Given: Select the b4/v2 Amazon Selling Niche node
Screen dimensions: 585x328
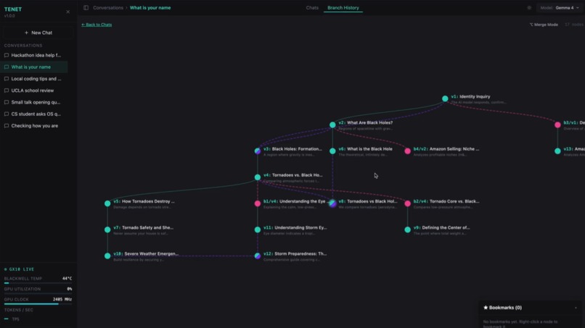Looking at the screenshot, I should 407,151.
